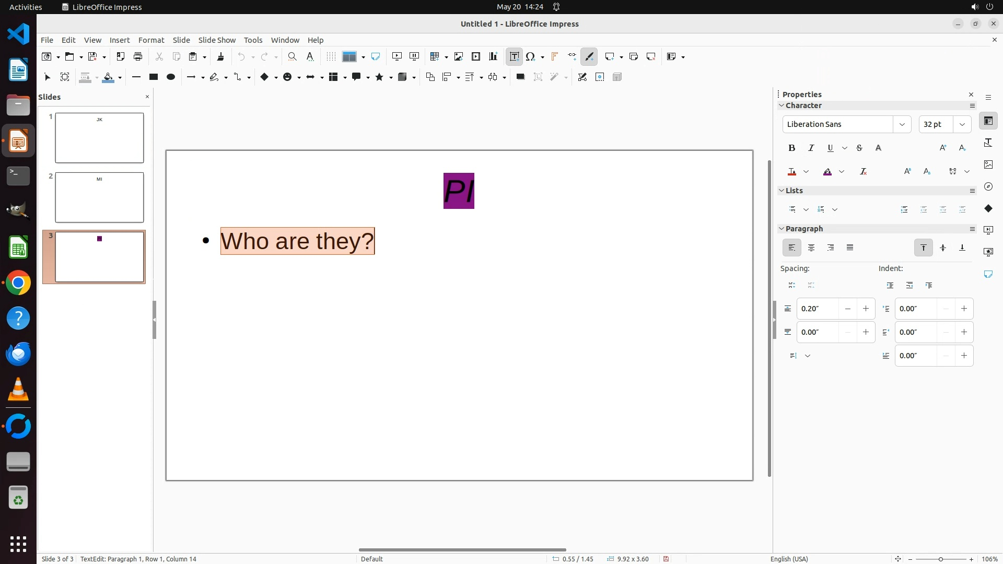Click the Insert Chart icon
The image size is (1003, 564).
[493, 56]
